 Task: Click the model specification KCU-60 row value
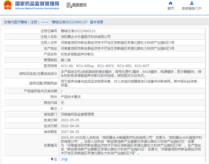click(105, 66)
